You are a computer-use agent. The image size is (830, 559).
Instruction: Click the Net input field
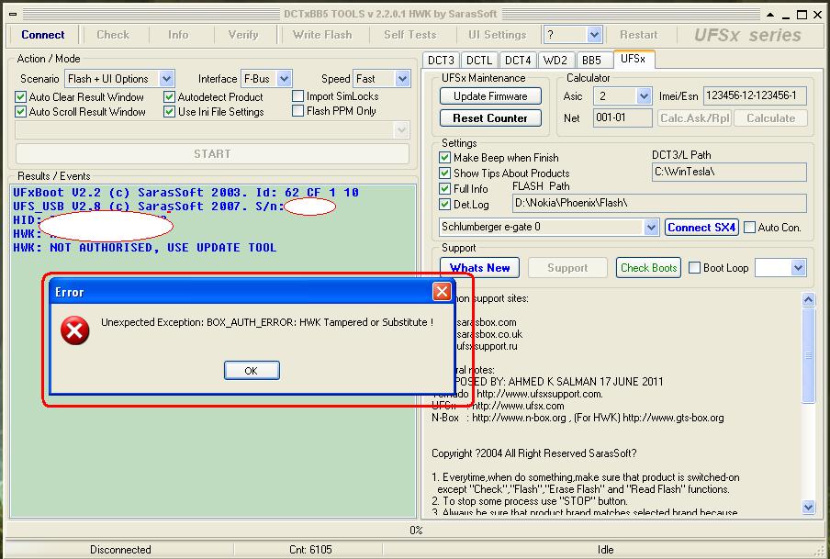point(622,118)
